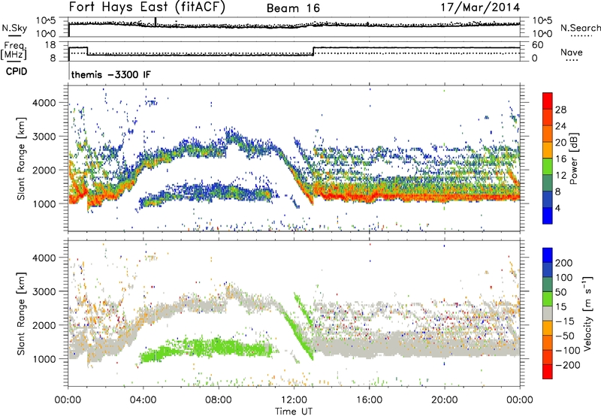This screenshot has width=601, height=416.
Task: Click the "1000" tick on the power panel
Action: pos(44,203)
